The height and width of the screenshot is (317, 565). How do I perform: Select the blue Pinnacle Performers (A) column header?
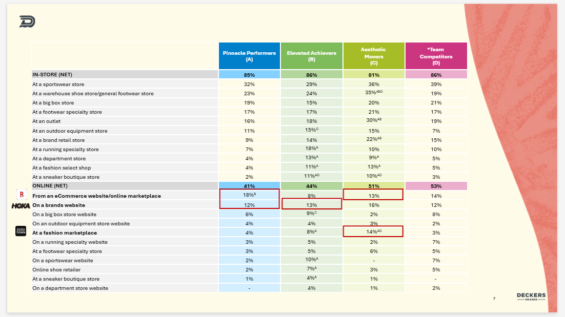(x=249, y=56)
